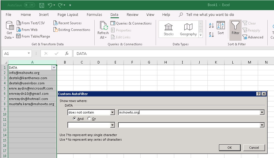Select From Table/Range
The height and width of the screenshot is (158, 274).
33,36
